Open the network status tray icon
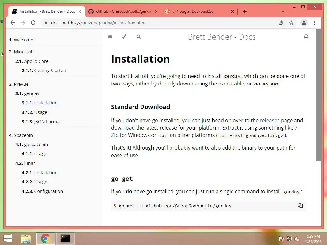The width and height of the screenshot is (327, 245). 289,239
